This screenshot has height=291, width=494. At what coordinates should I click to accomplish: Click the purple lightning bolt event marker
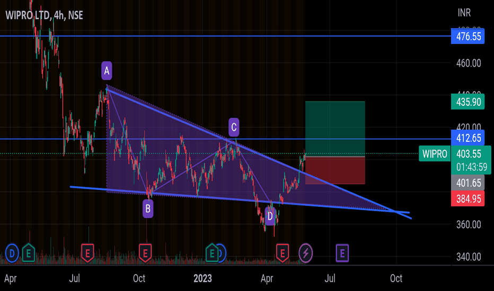click(306, 253)
